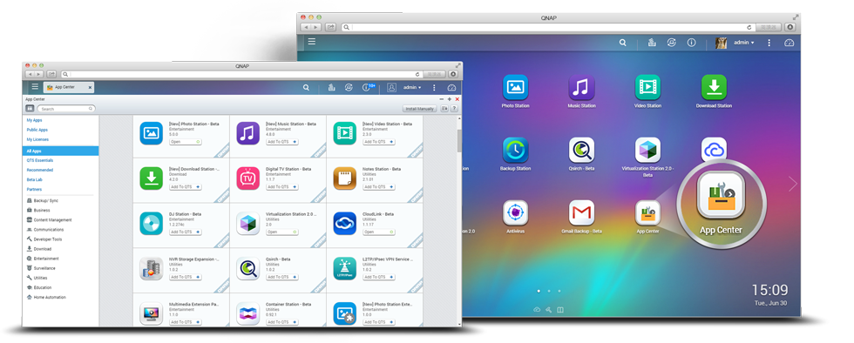The image size is (854, 343).
Task: Expand admin dropdown in the desktop window
Action: pos(744,43)
